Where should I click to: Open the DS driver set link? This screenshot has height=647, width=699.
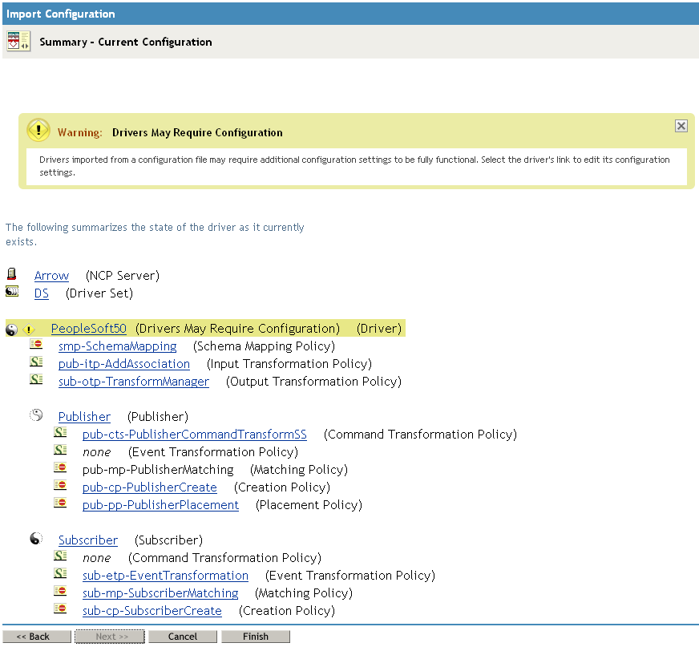click(42, 293)
